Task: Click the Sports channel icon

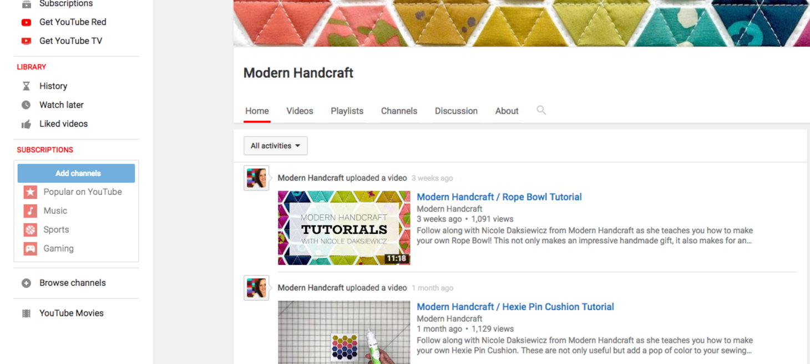Action: pos(31,230)
